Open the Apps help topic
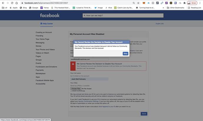The image size is (203, 121). 38,77
